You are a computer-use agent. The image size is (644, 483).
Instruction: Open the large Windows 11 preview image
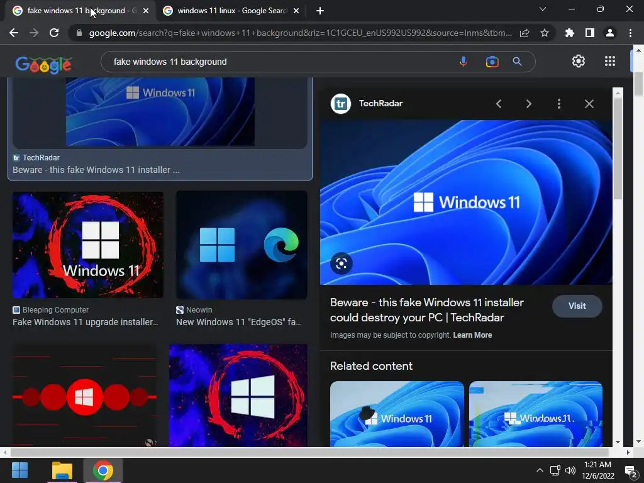click(x=466, y=203)
